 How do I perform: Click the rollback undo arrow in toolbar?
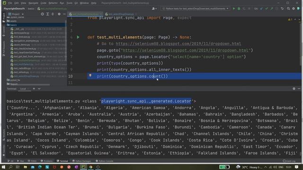[282, 8]
